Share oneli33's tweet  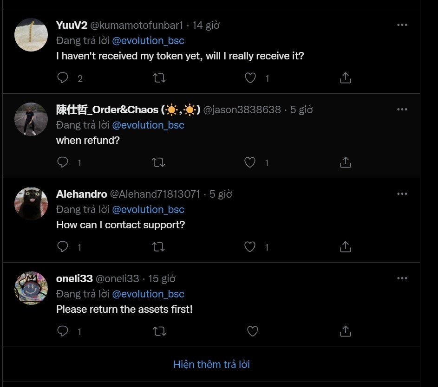tap(345, 331)
